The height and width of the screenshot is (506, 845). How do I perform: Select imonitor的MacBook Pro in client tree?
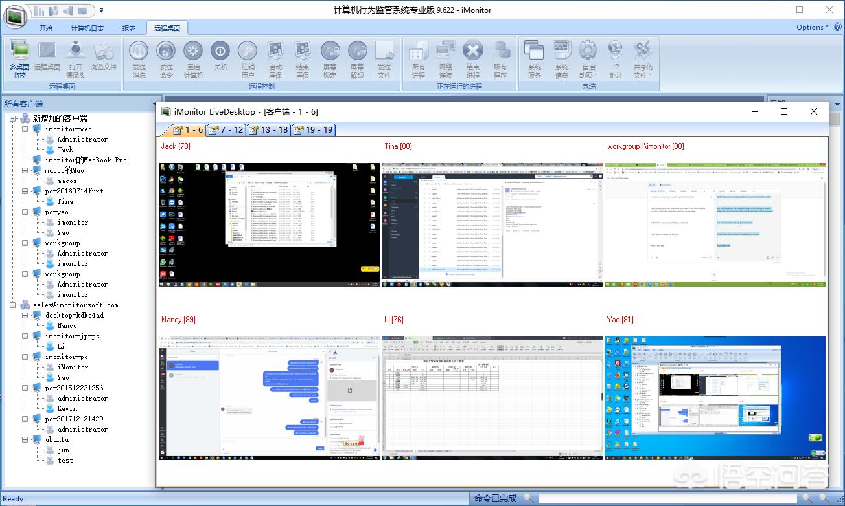tap(86, 160)
